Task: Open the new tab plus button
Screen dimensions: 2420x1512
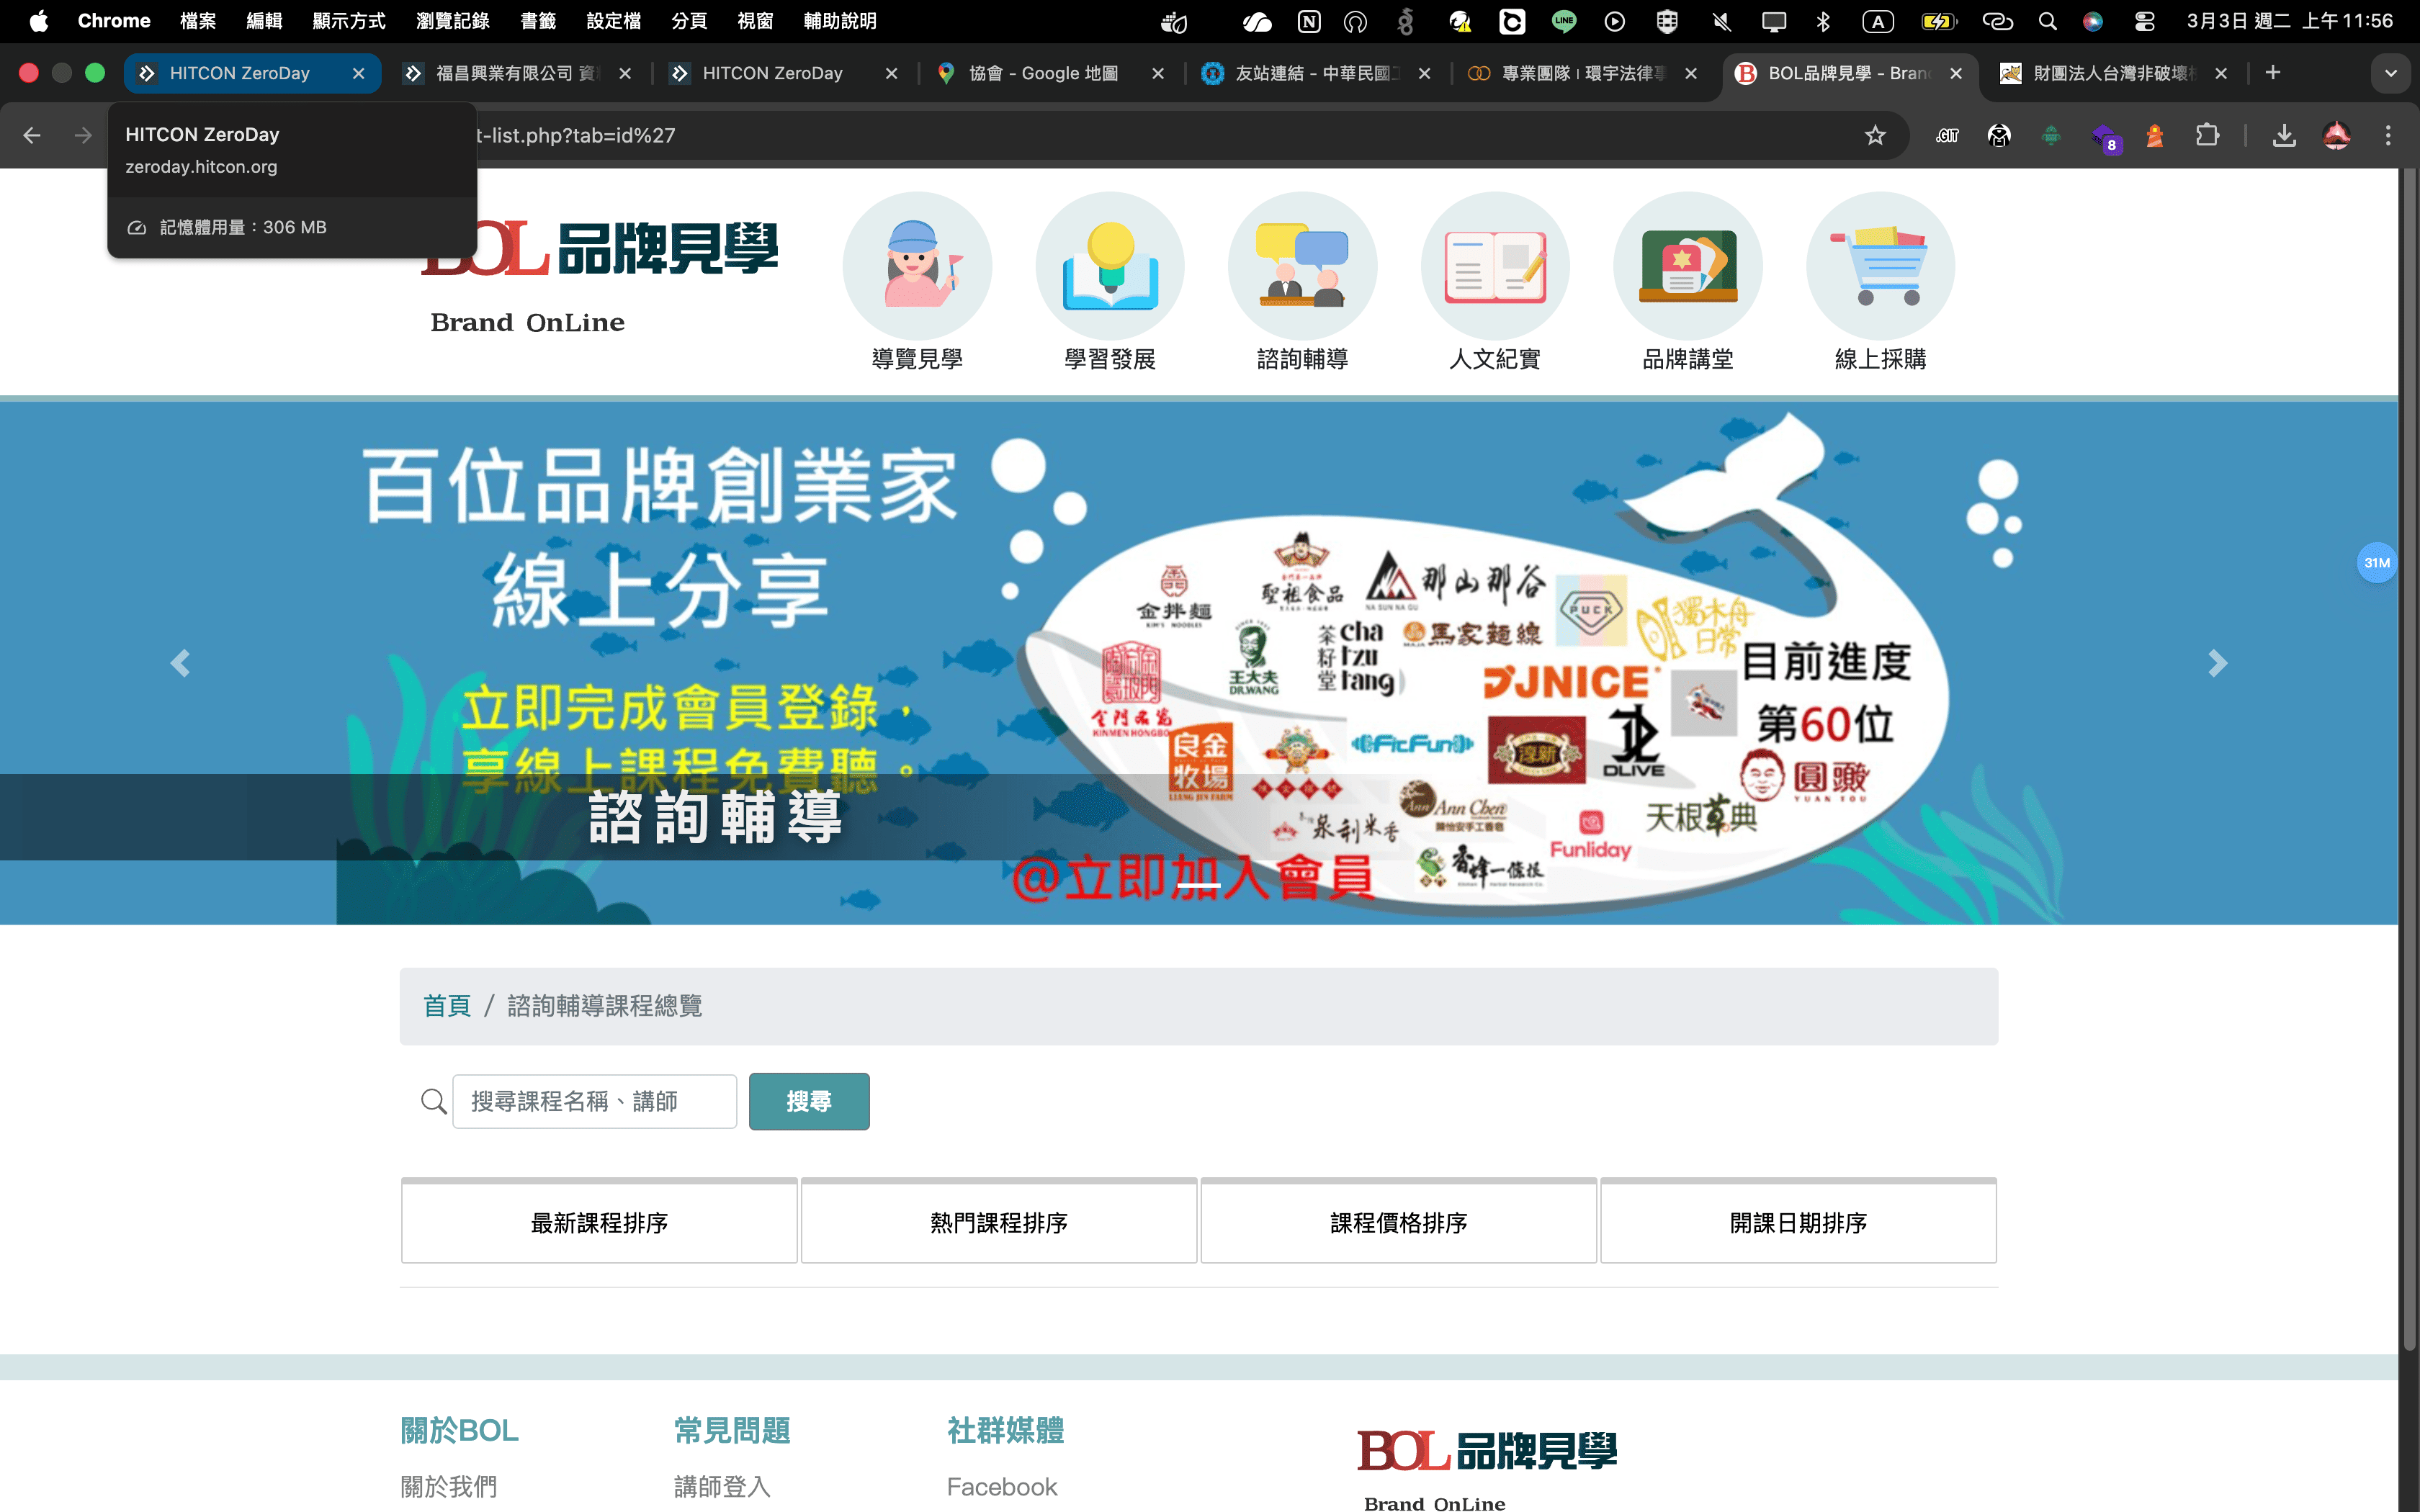Action: pyautogui.click(x=2273, y=72)
